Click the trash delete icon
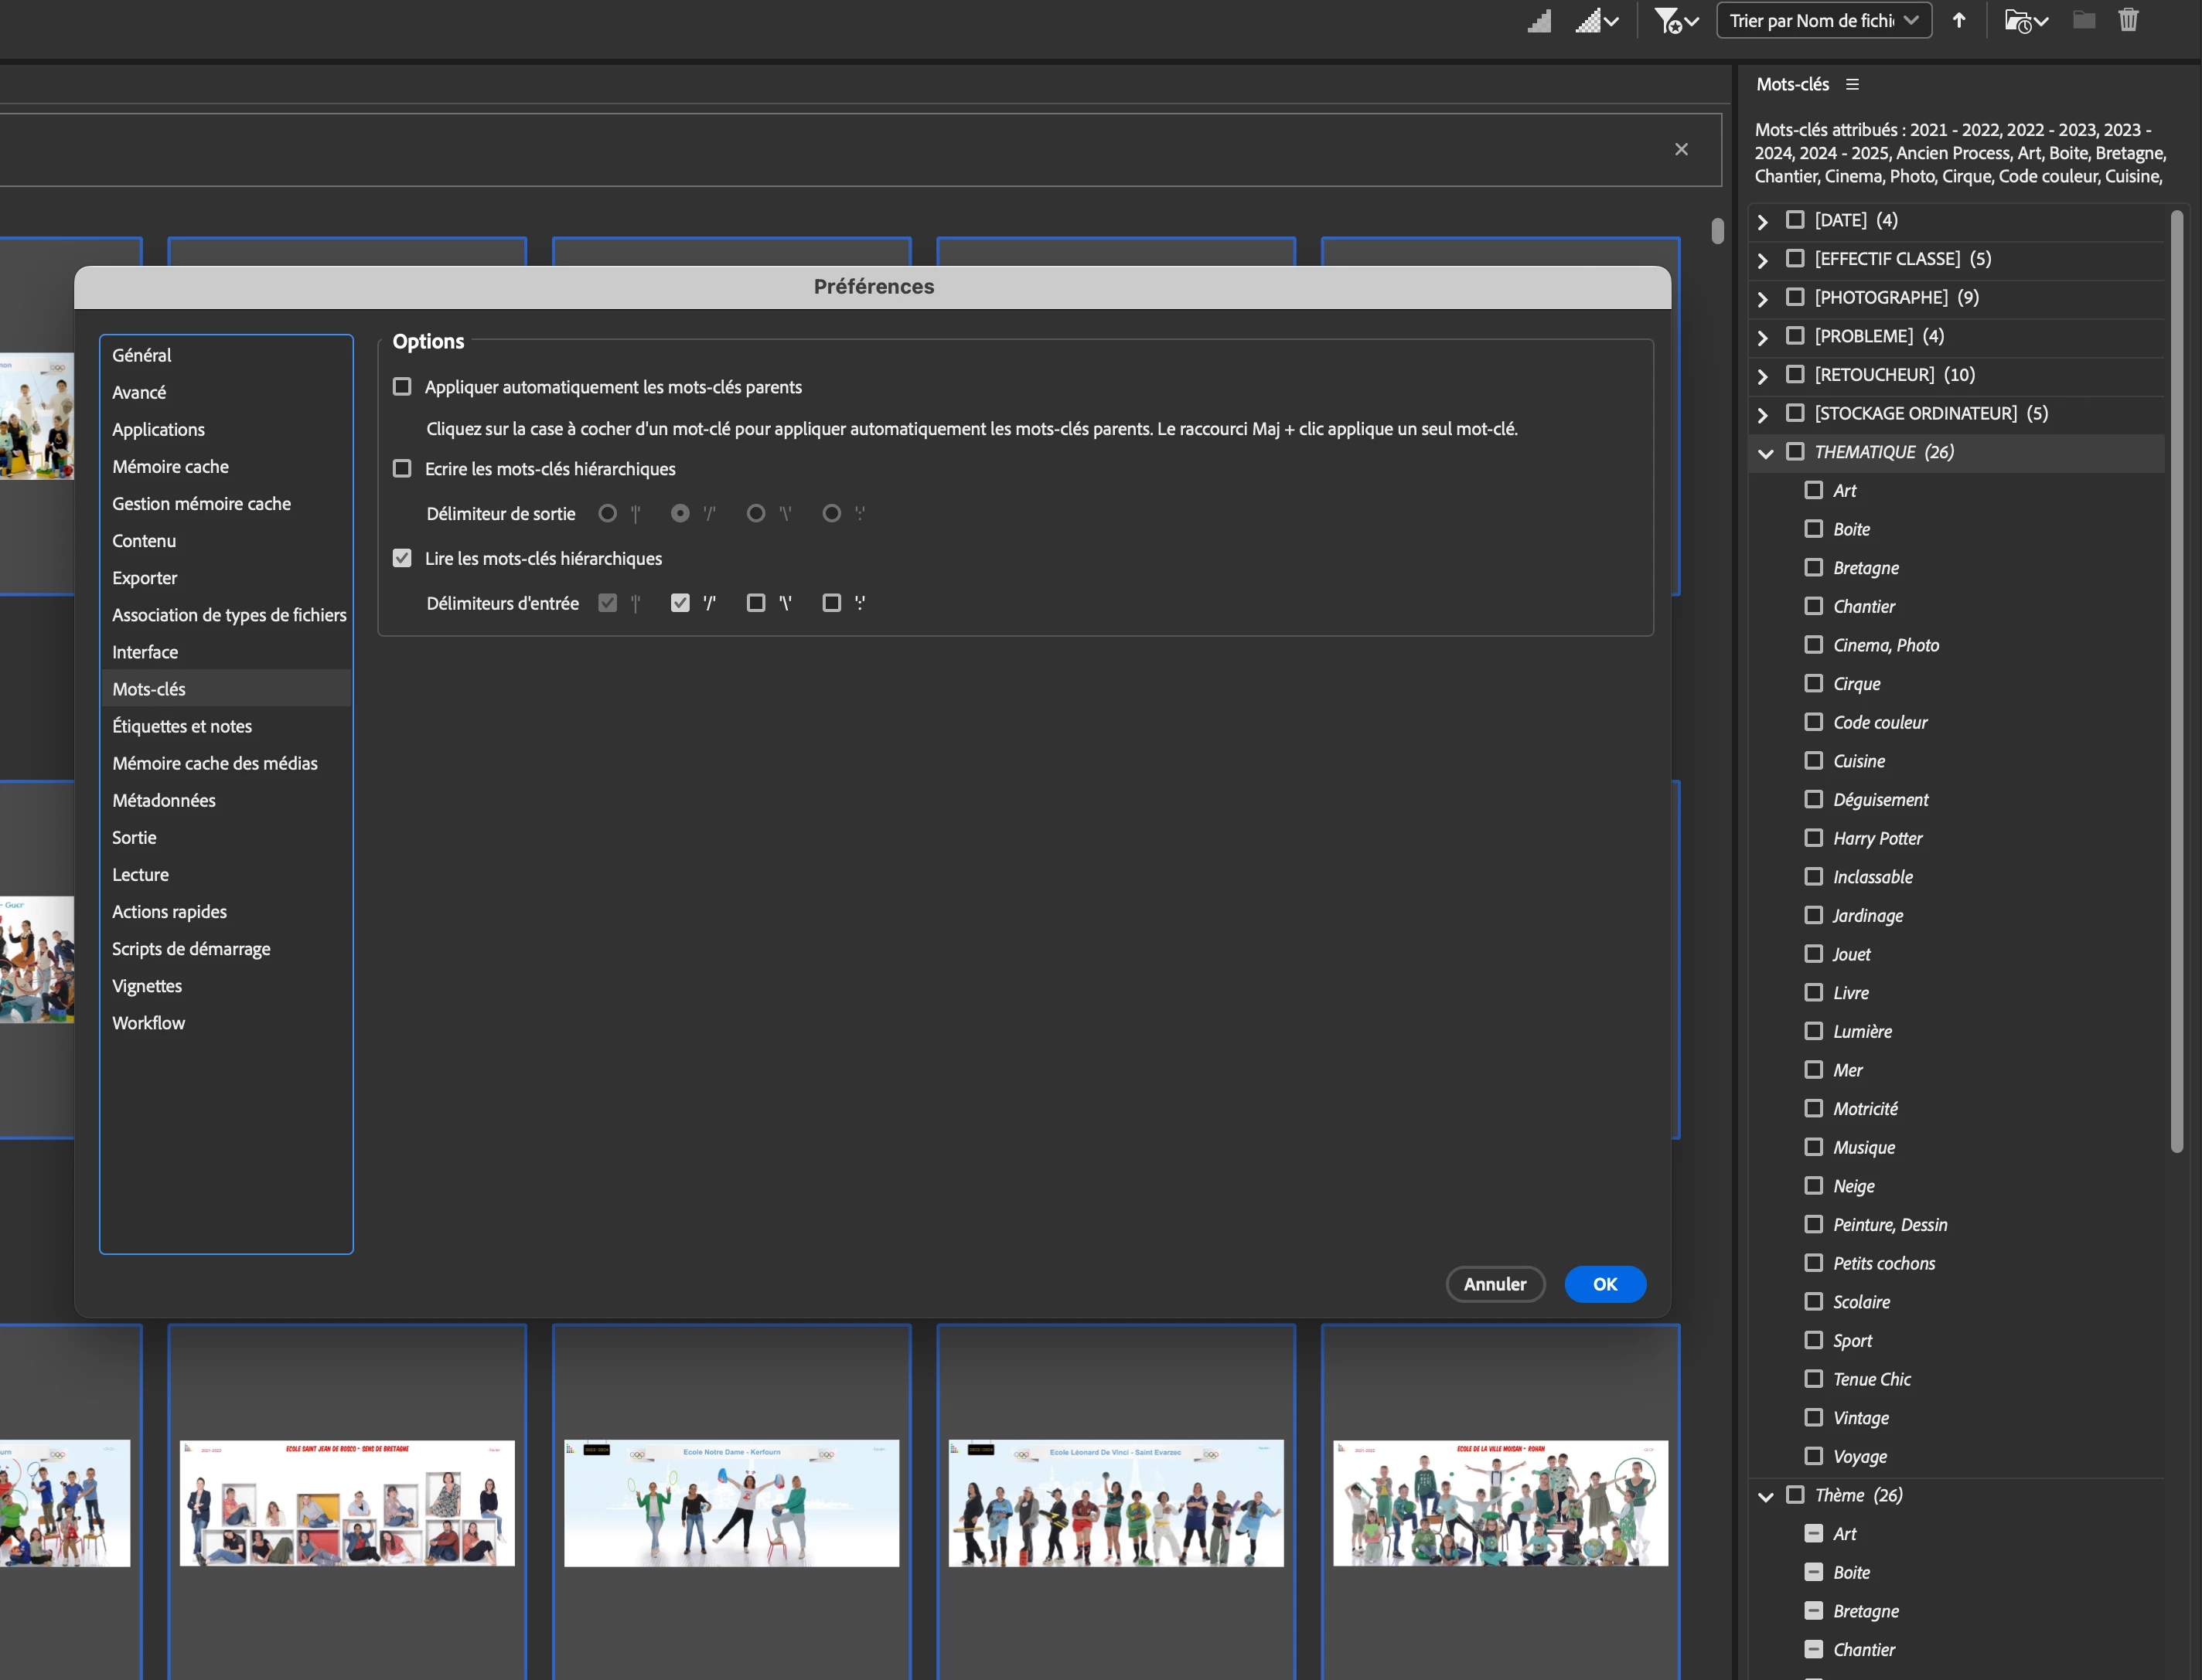The width and height of the screenshot is (2202, 1680). (x=2128, y=20)
